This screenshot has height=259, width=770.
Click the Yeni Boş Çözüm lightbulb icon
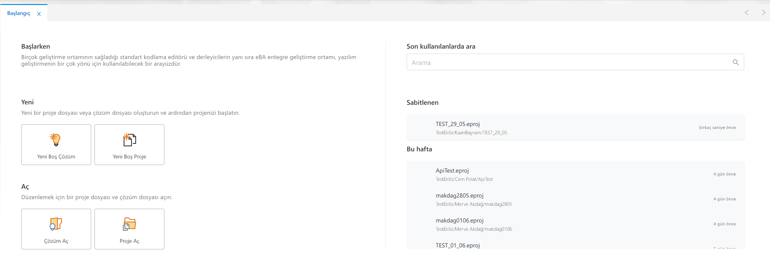click(x=55, y=139)
